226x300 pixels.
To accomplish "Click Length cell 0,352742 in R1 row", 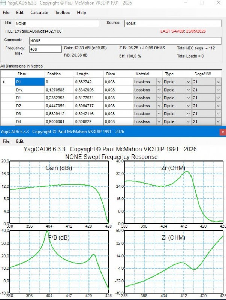I will click(x=89, y=82).
